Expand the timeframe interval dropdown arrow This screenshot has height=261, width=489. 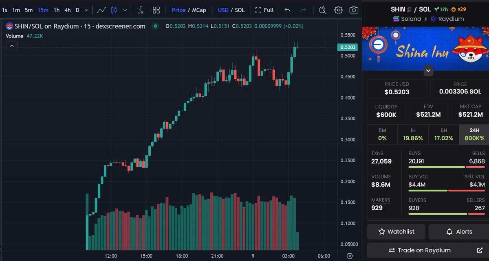(86, 10)
